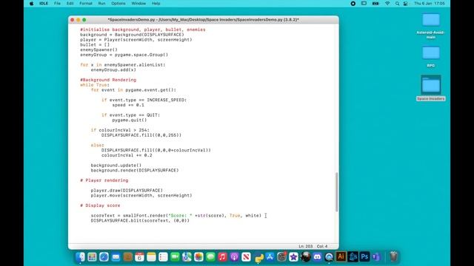Open Messages from the dock
The width and height of the screenshot is (474, 266).
(210, 257)
